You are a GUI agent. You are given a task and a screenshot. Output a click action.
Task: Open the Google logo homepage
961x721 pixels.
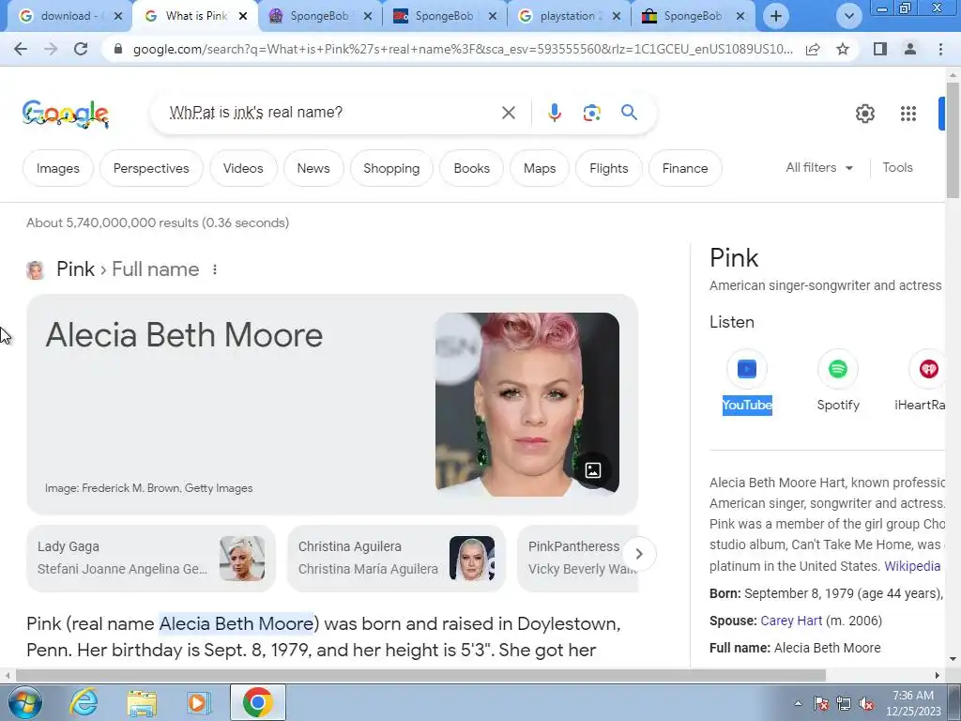pos(66,114)
